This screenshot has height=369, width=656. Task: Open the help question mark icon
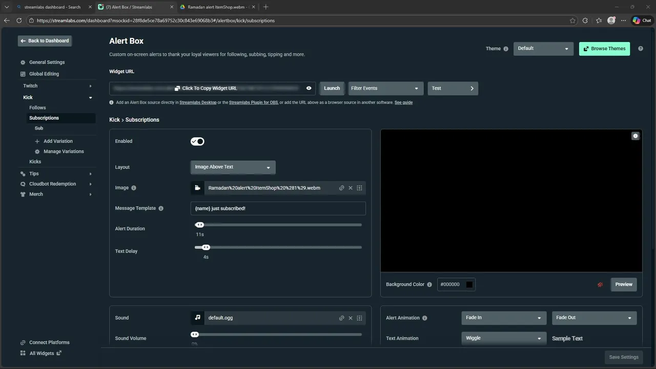(640, 49)
